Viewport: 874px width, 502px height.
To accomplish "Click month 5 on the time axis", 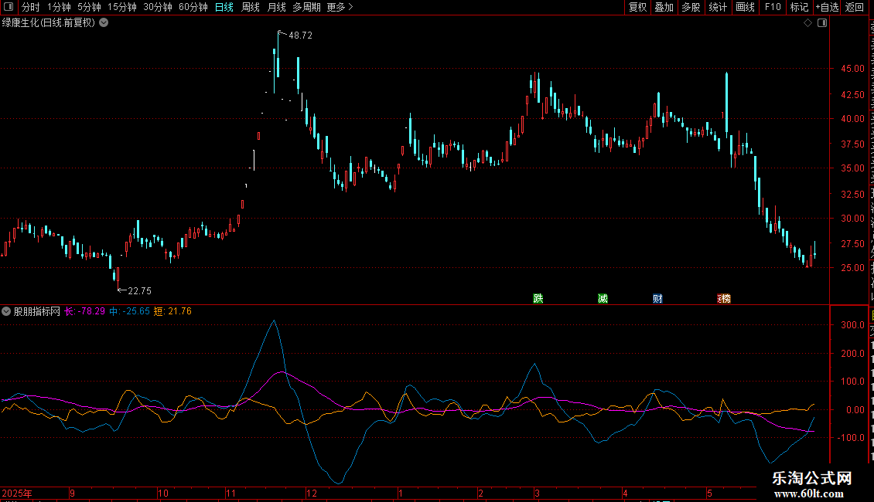I will 709,494.
